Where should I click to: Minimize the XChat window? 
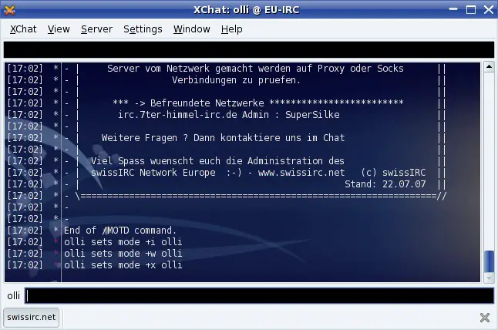click(453, 9)
